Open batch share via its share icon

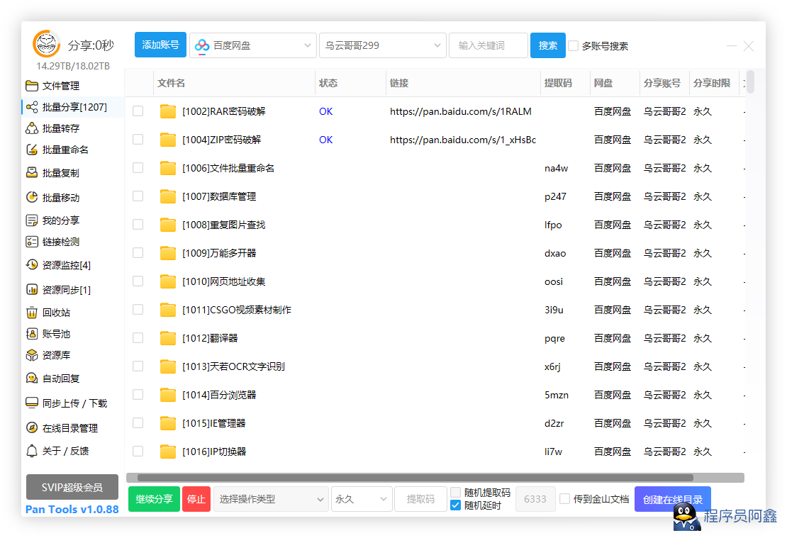tap(32, 107)
